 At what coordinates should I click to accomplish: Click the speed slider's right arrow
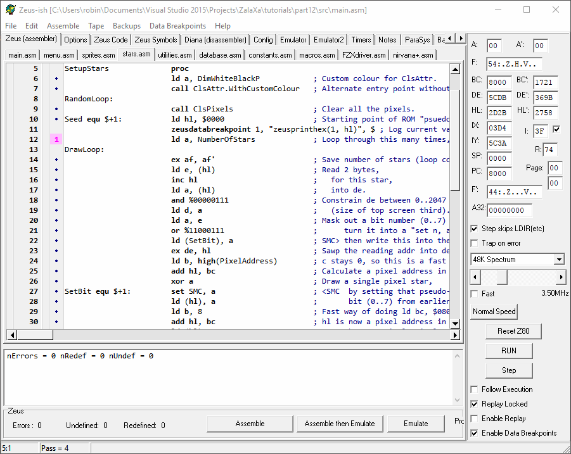pyautogui.click(x=560, y=277)
